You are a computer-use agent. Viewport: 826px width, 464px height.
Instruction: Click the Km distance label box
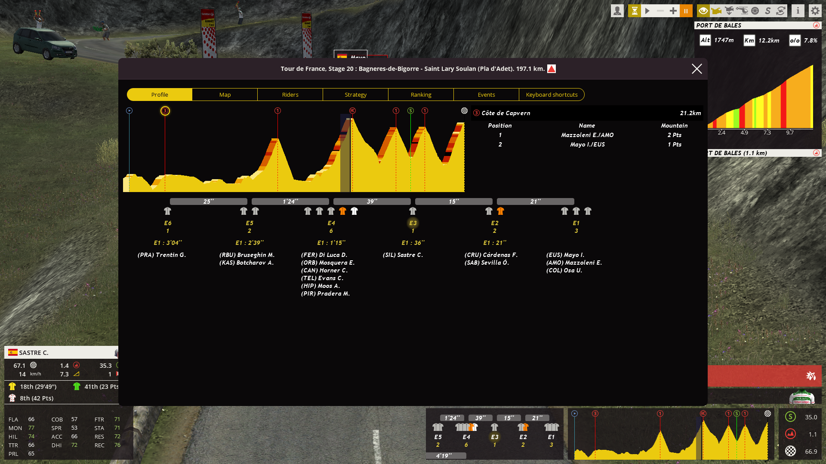point(749,40)
